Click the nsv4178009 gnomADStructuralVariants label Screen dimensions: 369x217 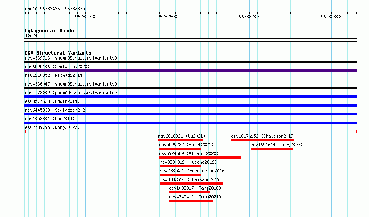point(71,93)
